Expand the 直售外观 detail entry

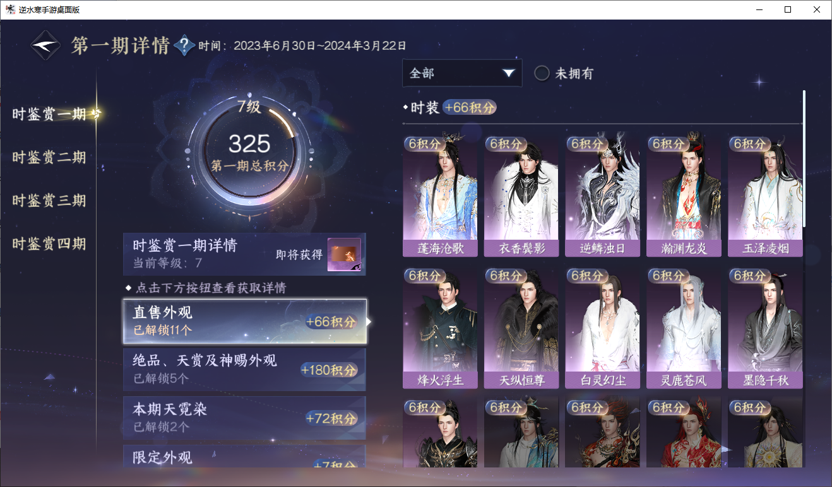244,321
